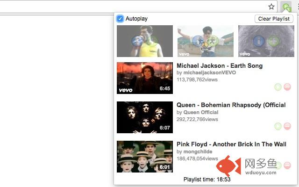Open the playlist extension icon in toolbar
The image size is (299, 187).
[287, 7]
